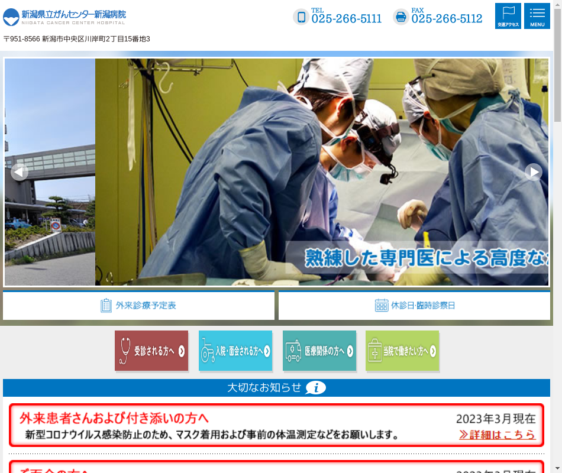The width and height of the screenshot is (562, 473).
Task: Show next slide with right arrow
Action: coord(534,173)
